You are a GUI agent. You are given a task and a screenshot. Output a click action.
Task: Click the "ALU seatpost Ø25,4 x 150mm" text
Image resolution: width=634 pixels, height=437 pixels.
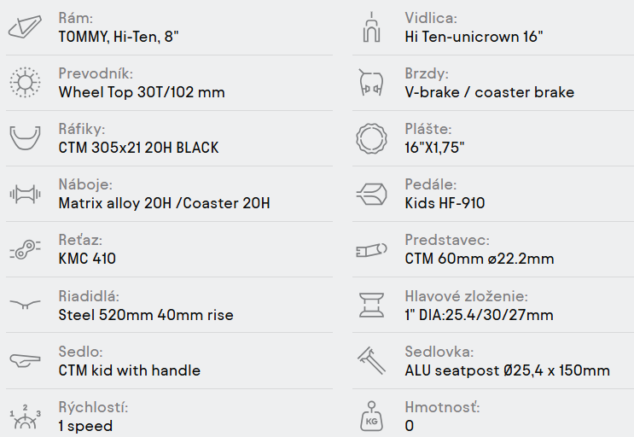pos(507,370)
